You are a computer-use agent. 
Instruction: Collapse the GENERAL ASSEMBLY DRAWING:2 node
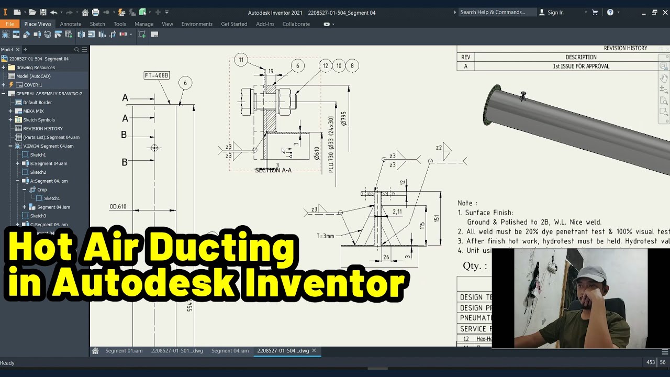pos(4,94)
